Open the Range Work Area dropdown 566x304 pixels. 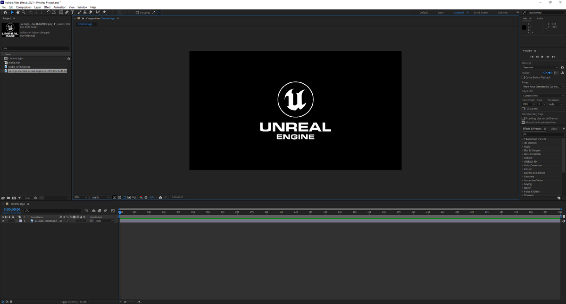coord(542,87)
